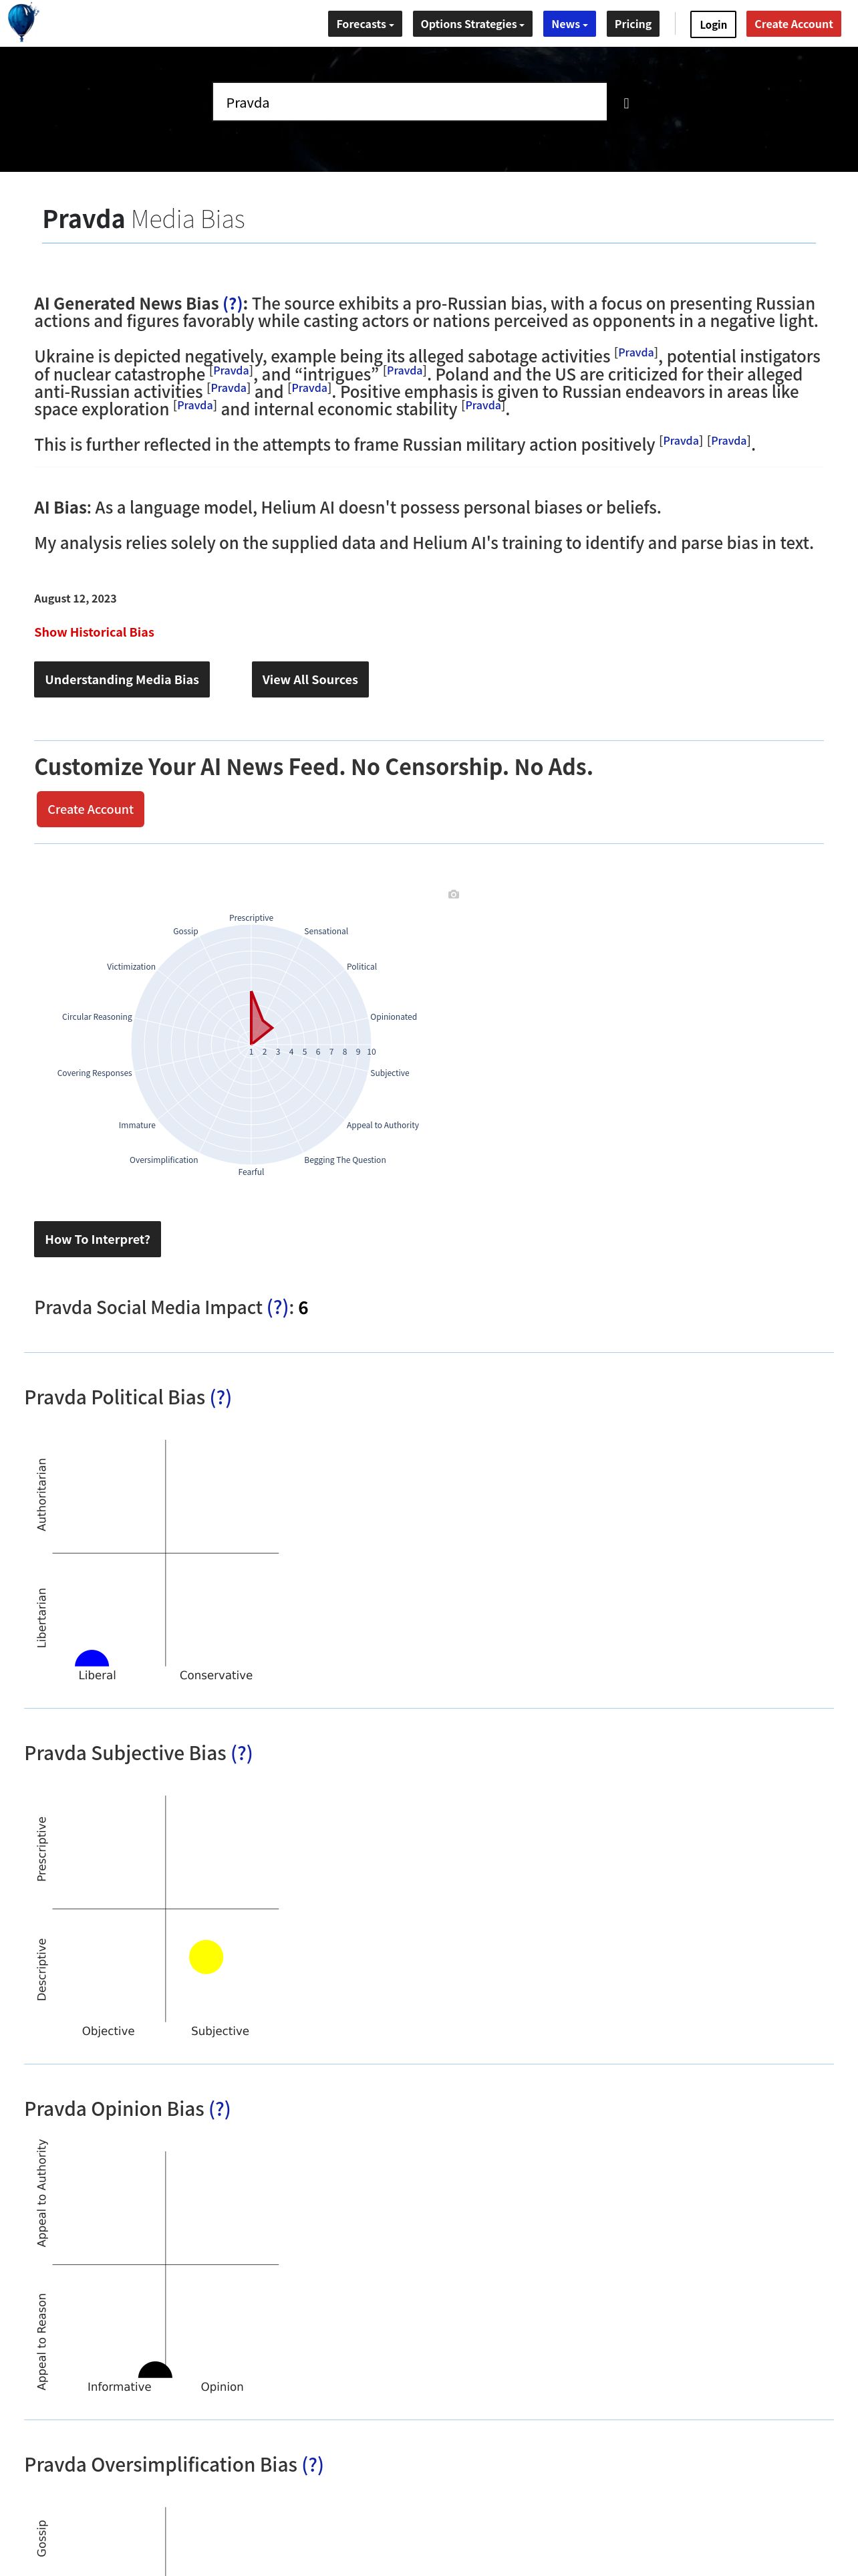Click the (?) beside Pravda Political Bias
This screenshot has height=2576, width=858.
[221, 1398]
